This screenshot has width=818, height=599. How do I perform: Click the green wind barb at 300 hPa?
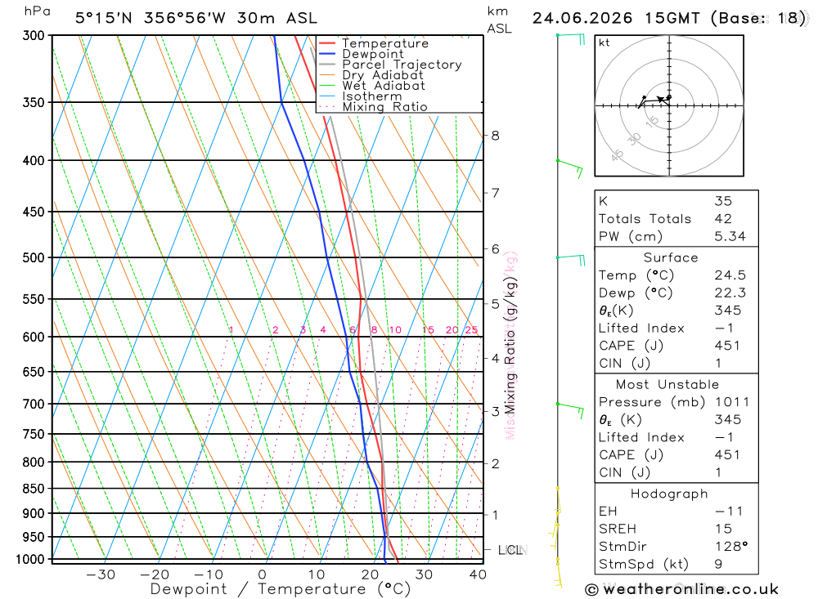coord(571,39)
